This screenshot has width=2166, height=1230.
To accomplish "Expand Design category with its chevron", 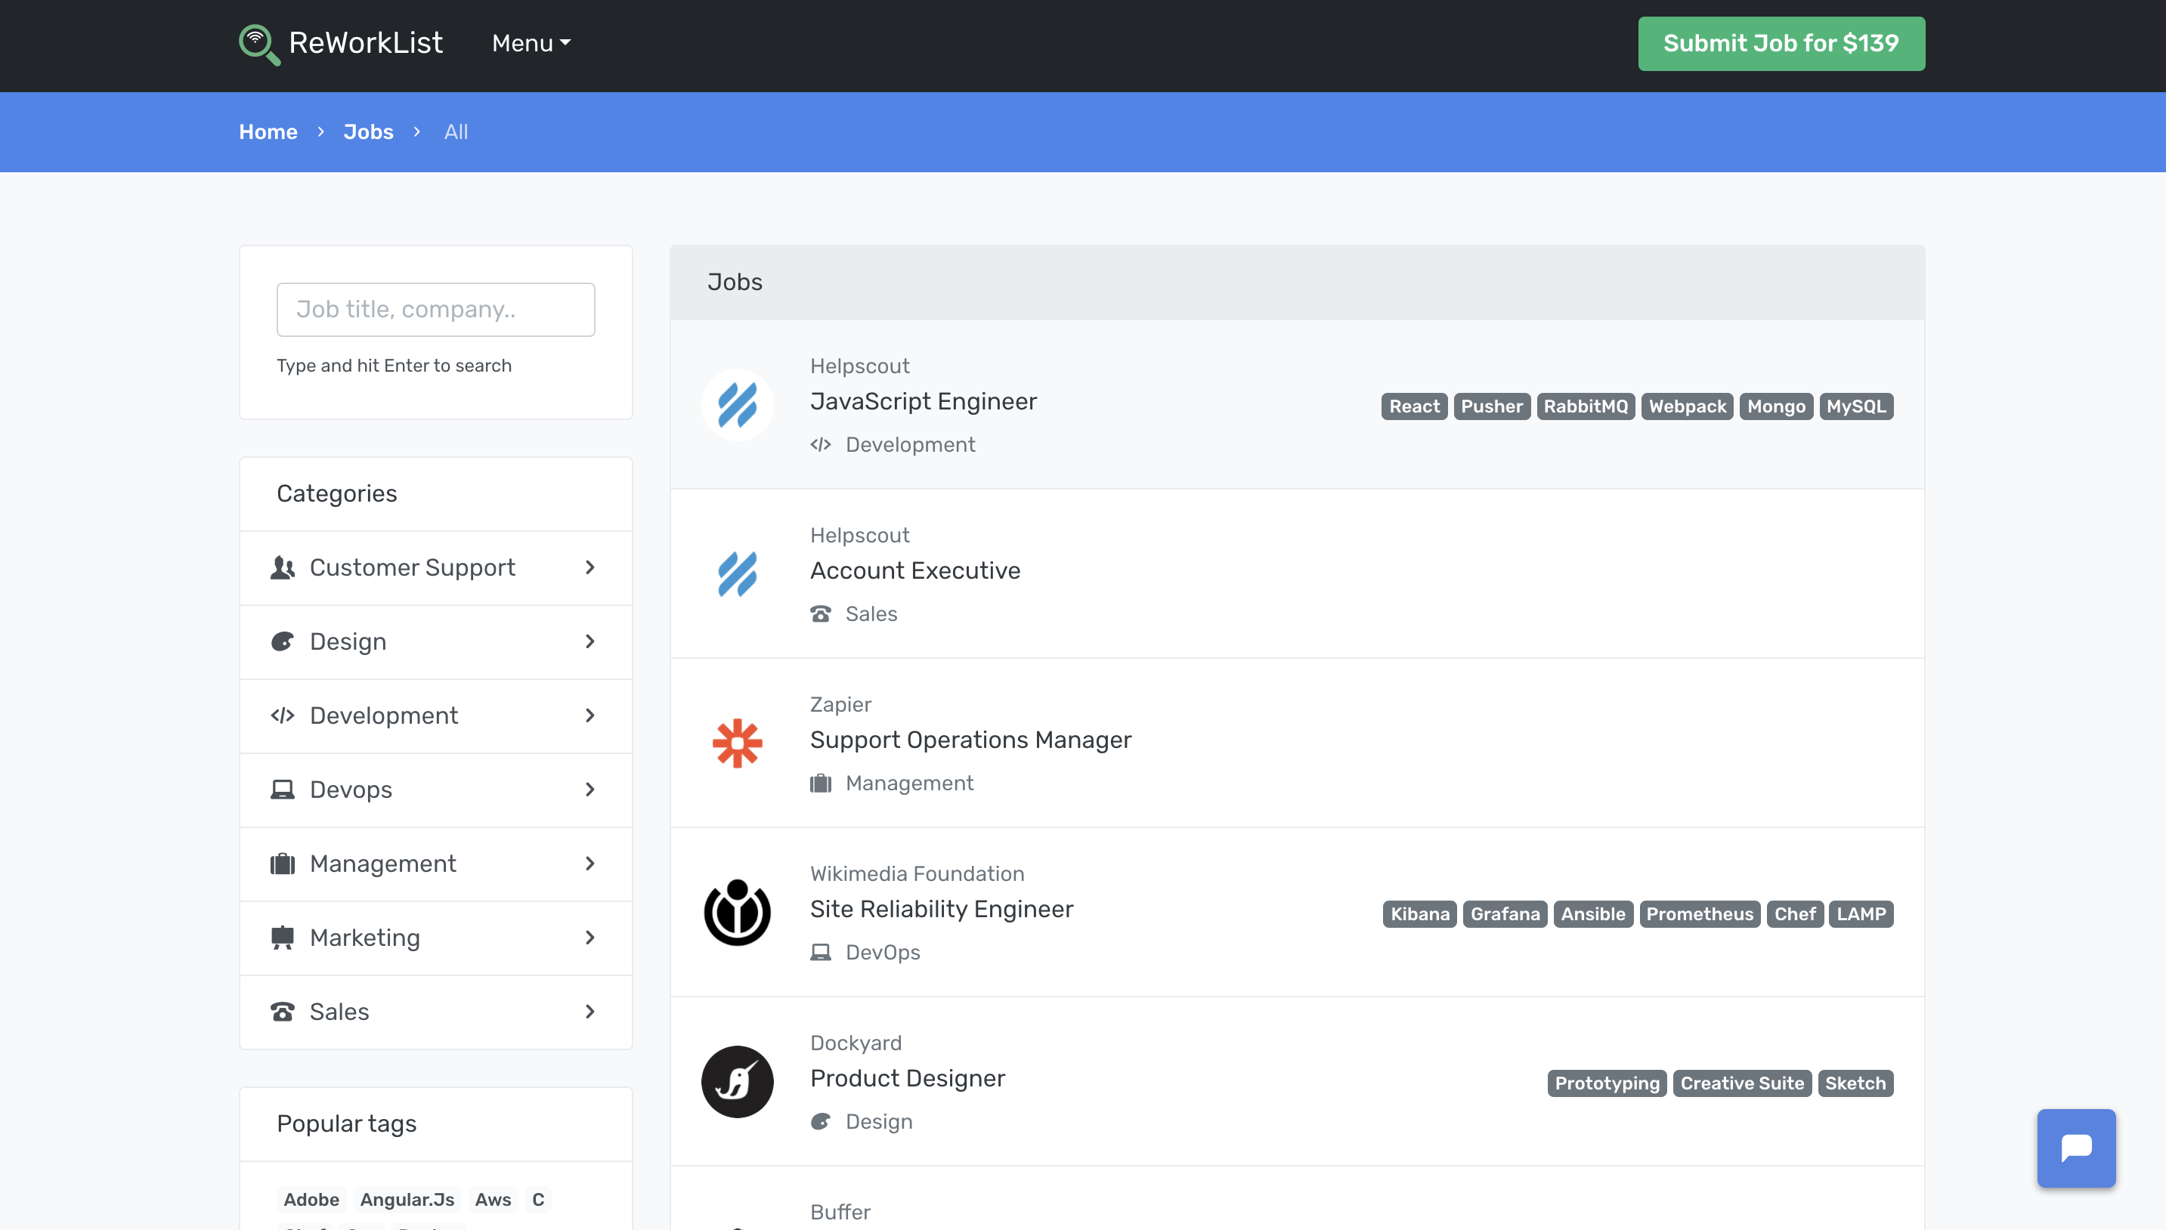I will pos(589,642).
